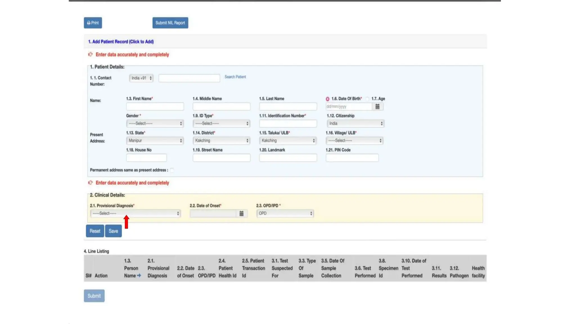Viewport: 576px width, 324px height.
Task: Select the Date Of Birth radio button
Action: point(327,99)
